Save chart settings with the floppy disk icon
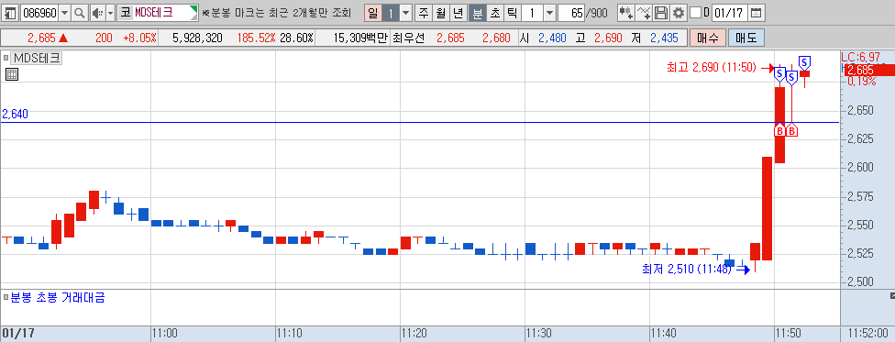 point(661,12)
